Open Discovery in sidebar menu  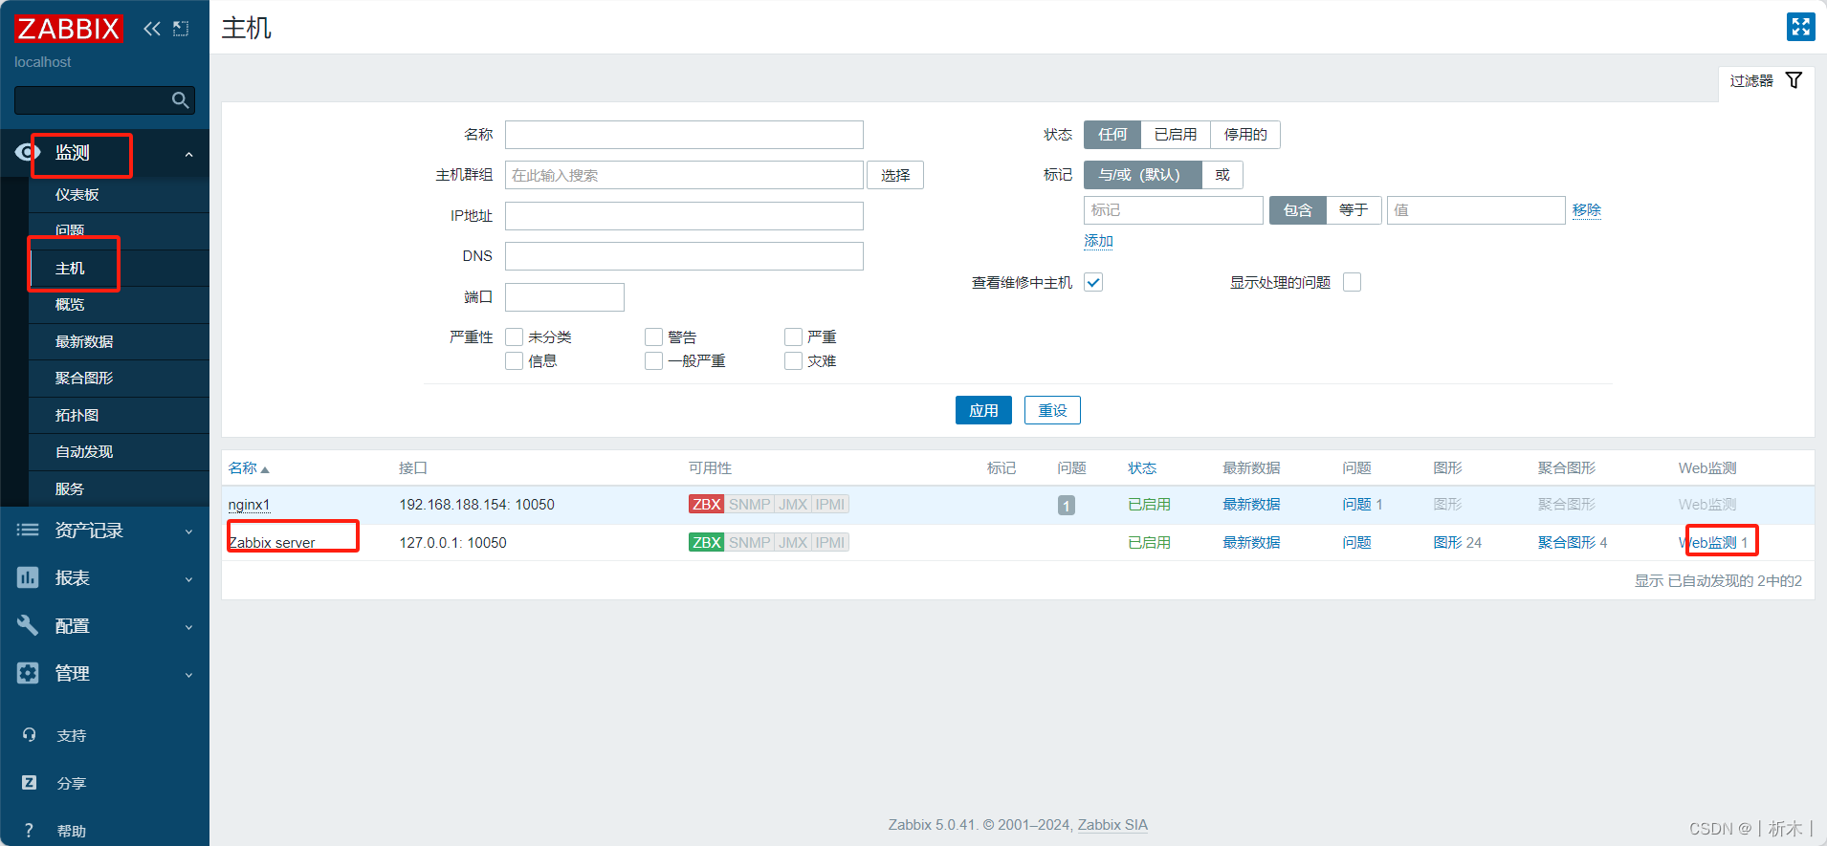tap(84, 452)
